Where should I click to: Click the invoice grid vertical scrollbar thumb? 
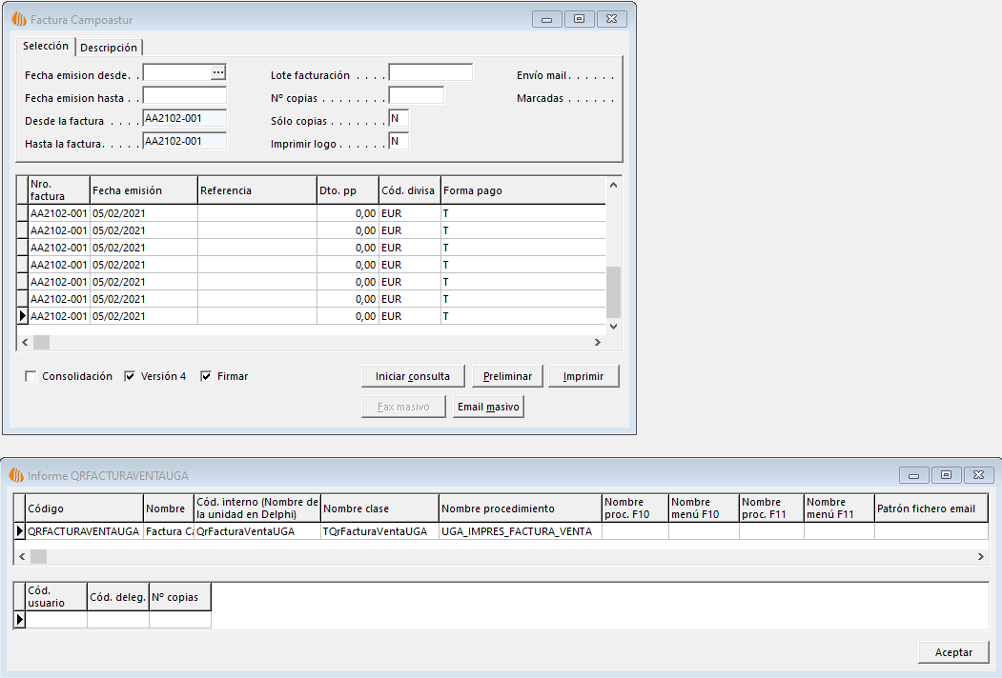click(613, 291)
